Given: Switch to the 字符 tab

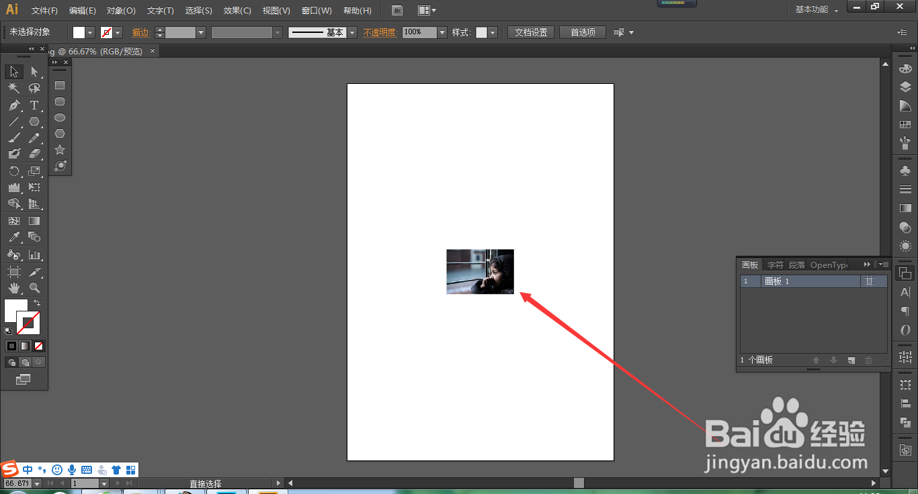Looking at the screenshot, I should point(776,265).
